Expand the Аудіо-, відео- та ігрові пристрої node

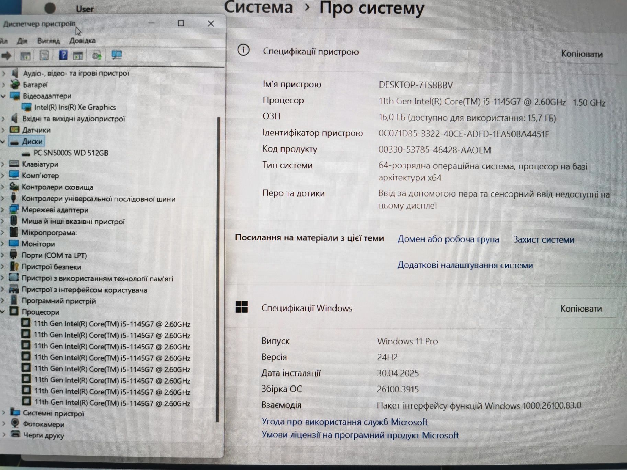3,73
